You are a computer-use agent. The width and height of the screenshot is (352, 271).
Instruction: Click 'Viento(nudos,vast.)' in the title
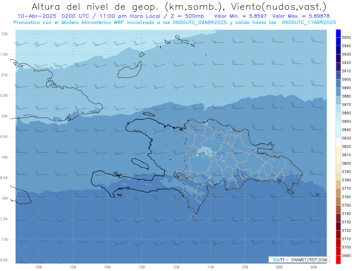279,6
